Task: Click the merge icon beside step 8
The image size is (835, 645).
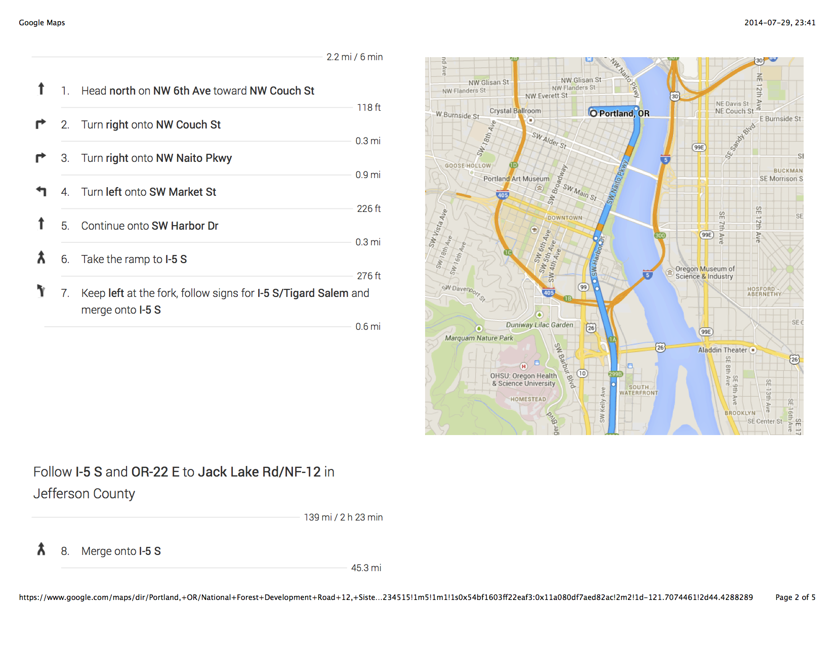Action: [x=41, y=549]
